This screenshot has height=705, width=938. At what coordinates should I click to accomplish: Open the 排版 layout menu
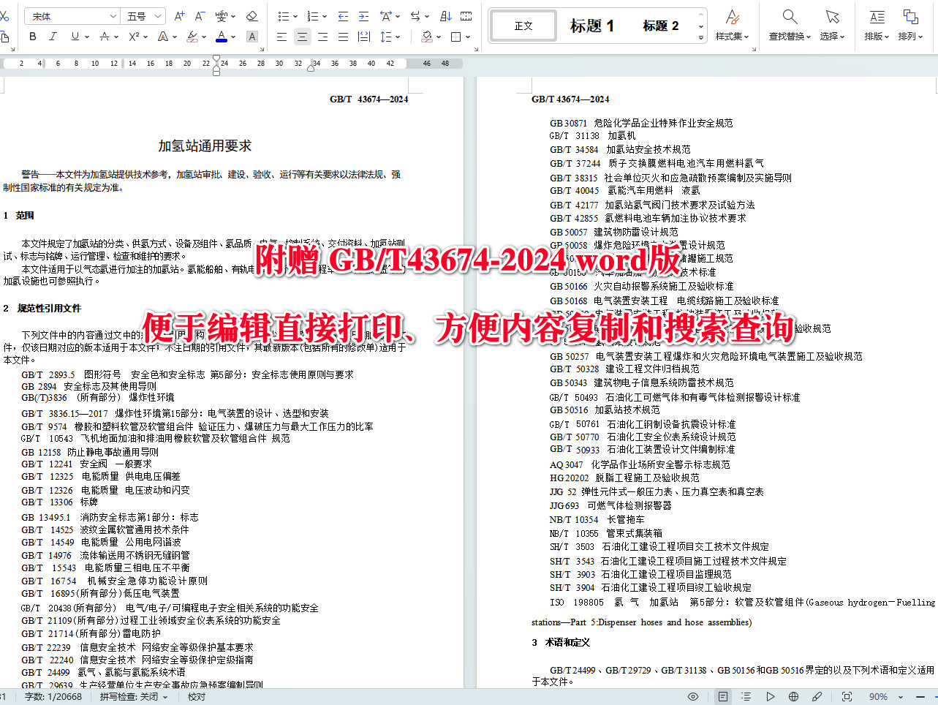point(877,26)
